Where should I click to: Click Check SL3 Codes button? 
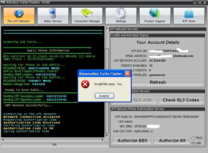click(181, 100)
